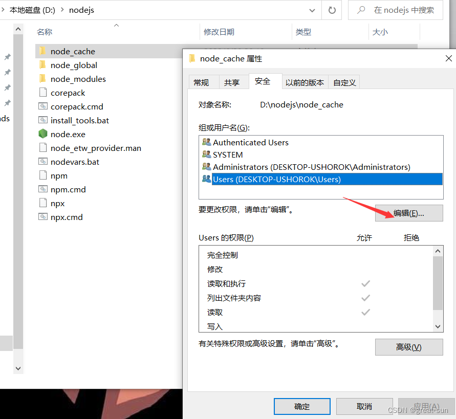This screenshot has width=456, height=419.
Task: Expand the address bar history dropdown
Action: click(312, 10)
